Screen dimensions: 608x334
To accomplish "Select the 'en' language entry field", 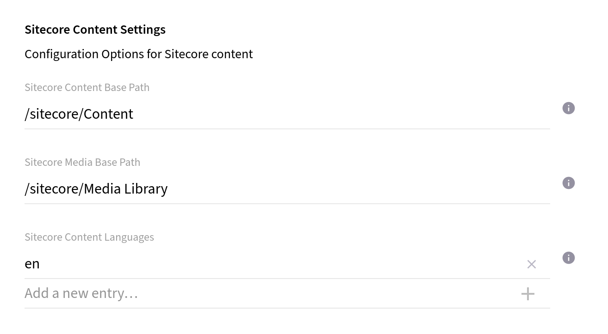I will click(185, 263).
